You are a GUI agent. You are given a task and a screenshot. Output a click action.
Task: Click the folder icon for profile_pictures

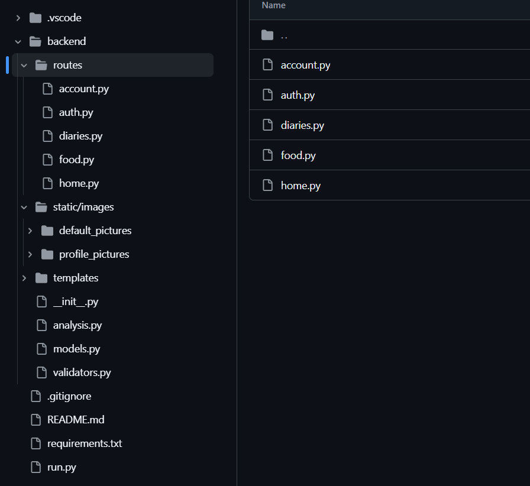click(x=46, y=254)
